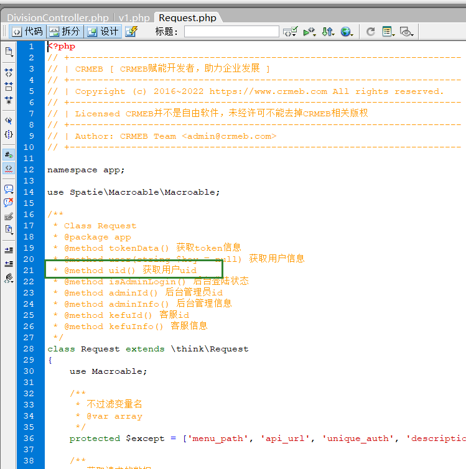Click the 'Class Request' comment line
The width and height of the screenshot is (466, 469).
(x=95, y=226)
